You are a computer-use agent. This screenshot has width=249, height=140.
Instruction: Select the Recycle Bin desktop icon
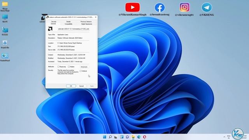pyautogui.click(x=5, y=44)
